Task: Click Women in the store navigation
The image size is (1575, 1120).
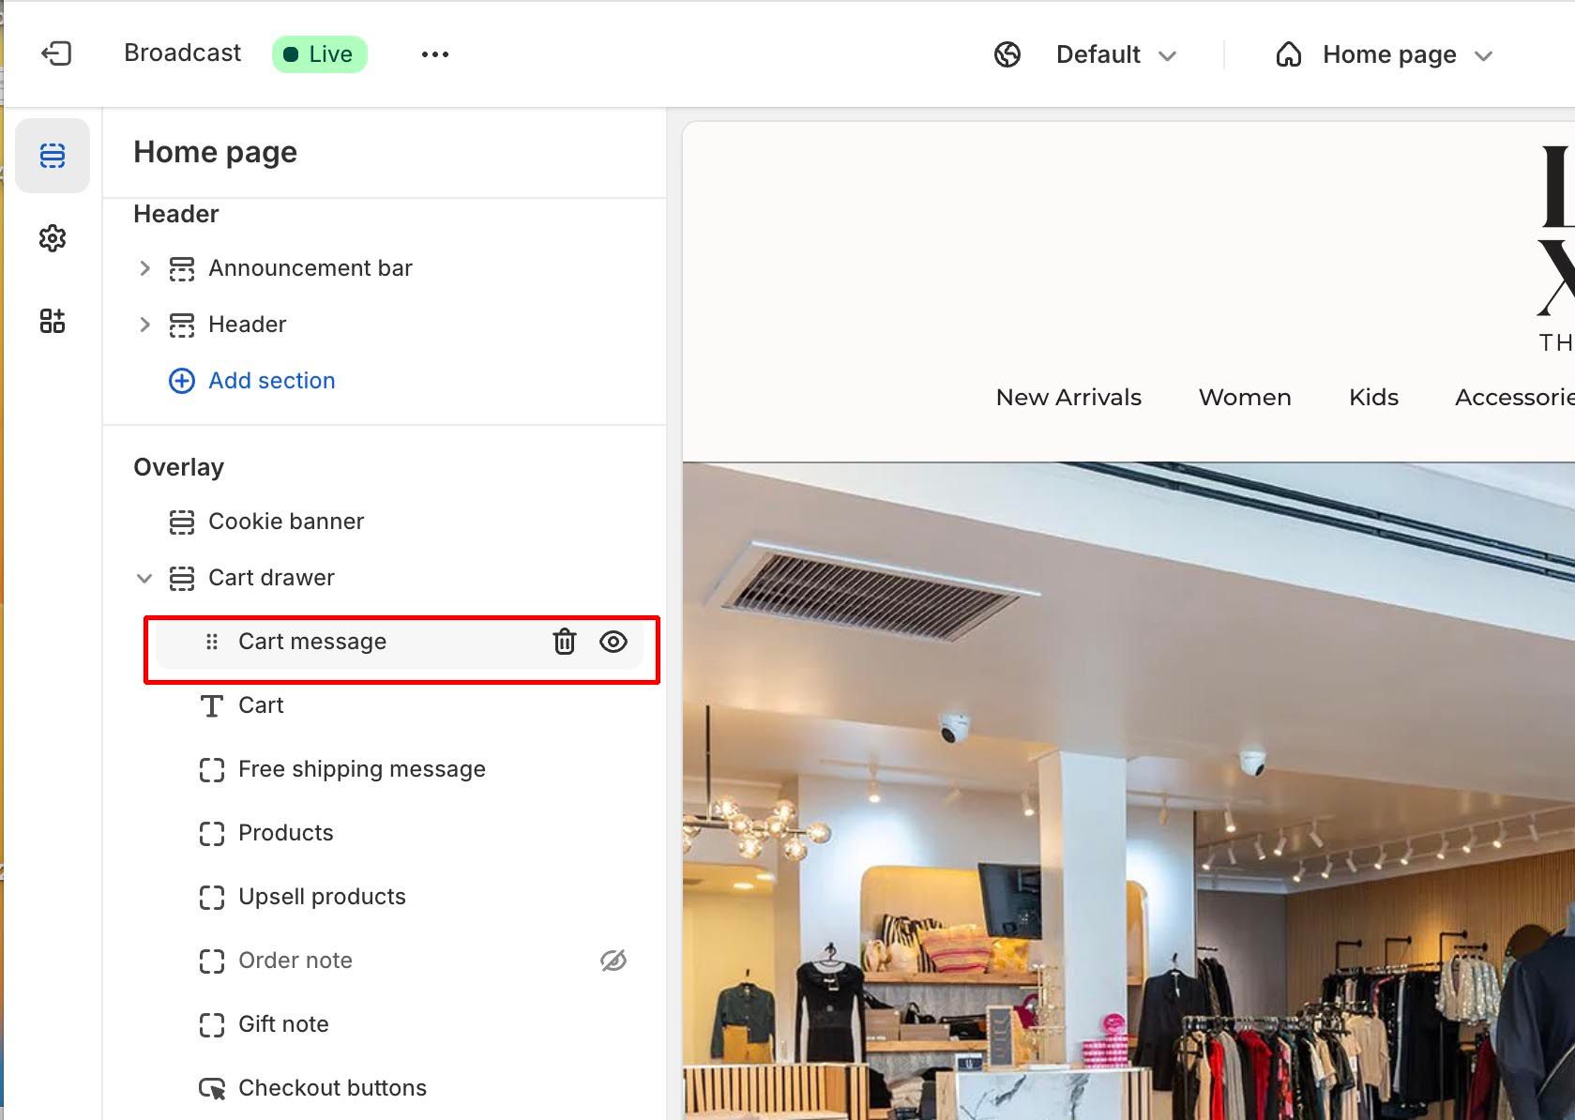Action: [1245, 398]
